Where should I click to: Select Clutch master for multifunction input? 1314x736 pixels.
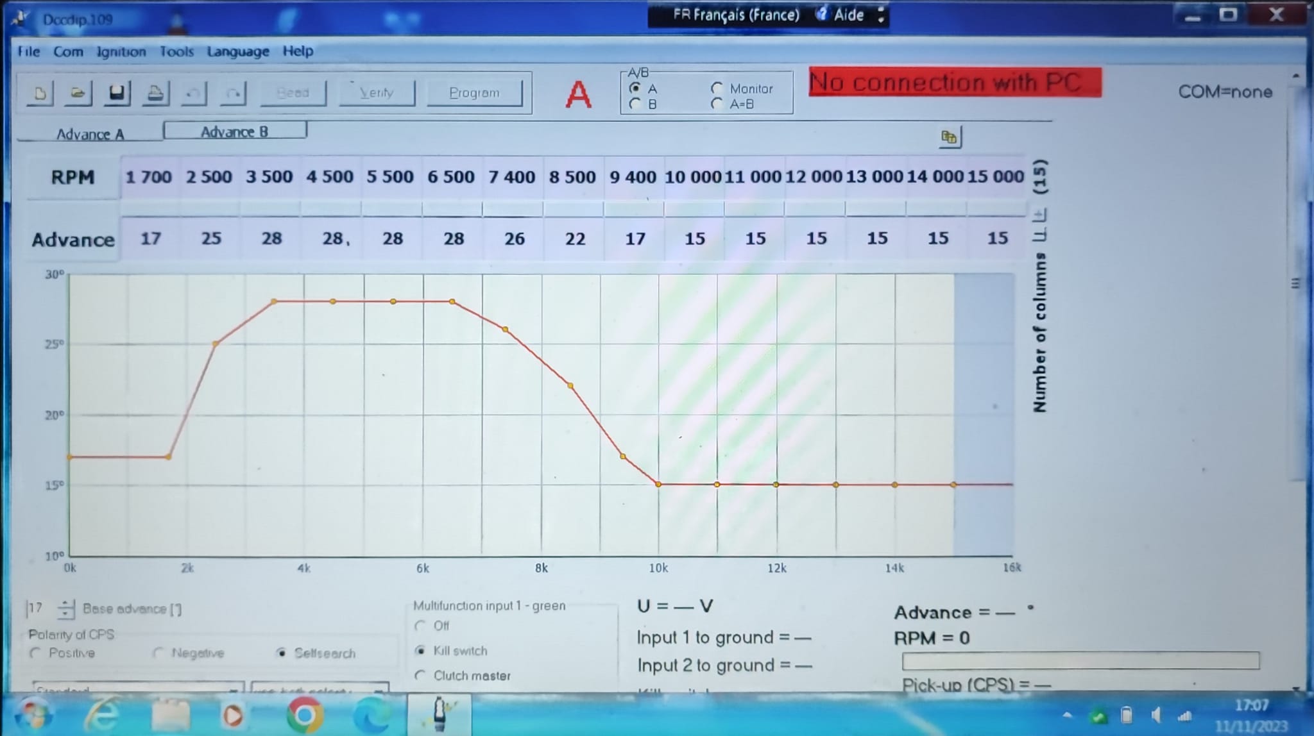pyautogui.click(x=421, y=675)
